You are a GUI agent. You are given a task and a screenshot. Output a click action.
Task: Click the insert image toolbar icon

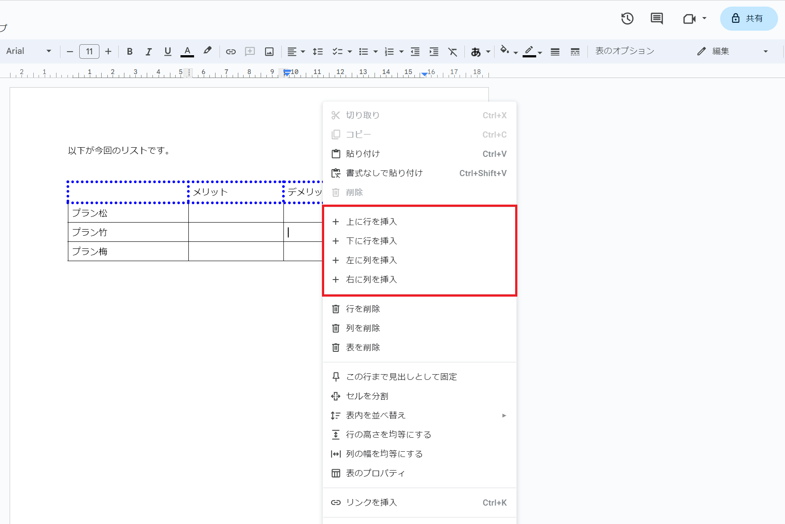[269, 52]
